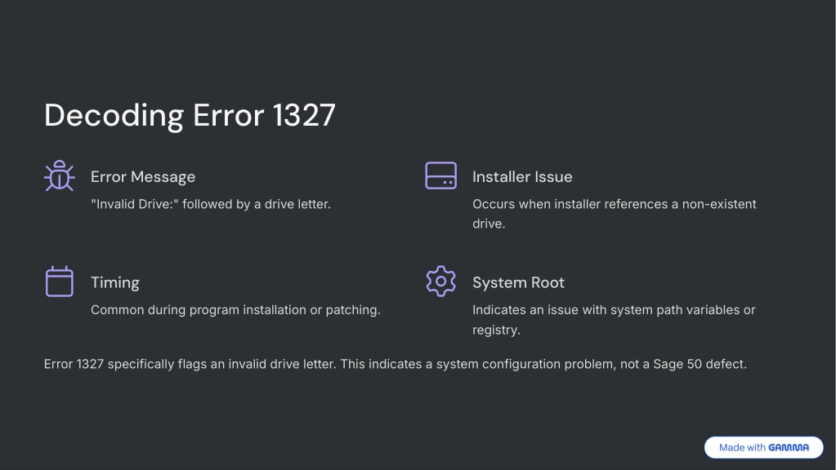Image resolution: width=836 pixels, height=470 pixels.
Task: Click the gear icon beside System Root
Action: (441, 281)
